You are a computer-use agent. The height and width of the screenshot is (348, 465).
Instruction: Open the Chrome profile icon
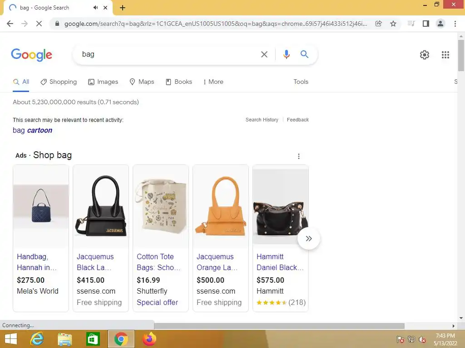click(440, 24)
